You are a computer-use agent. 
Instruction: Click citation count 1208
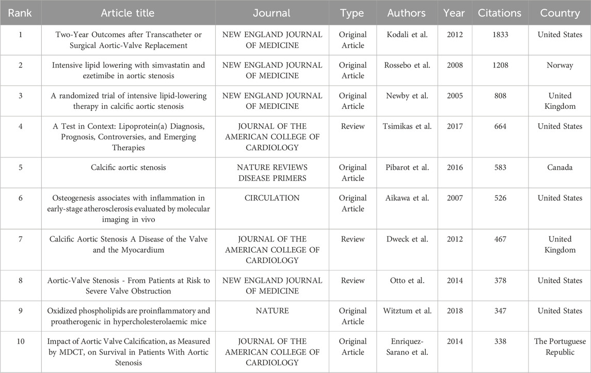500,65
